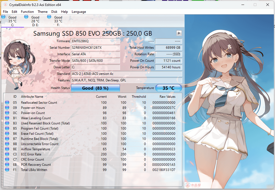Open the Edit menu
Screen dimensions: 275x190
[x=14, y=12]
